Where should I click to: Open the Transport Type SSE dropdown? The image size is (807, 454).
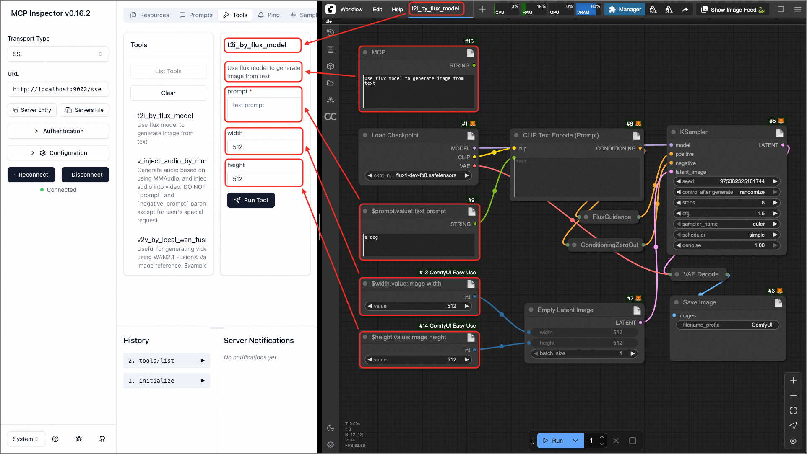58,54
